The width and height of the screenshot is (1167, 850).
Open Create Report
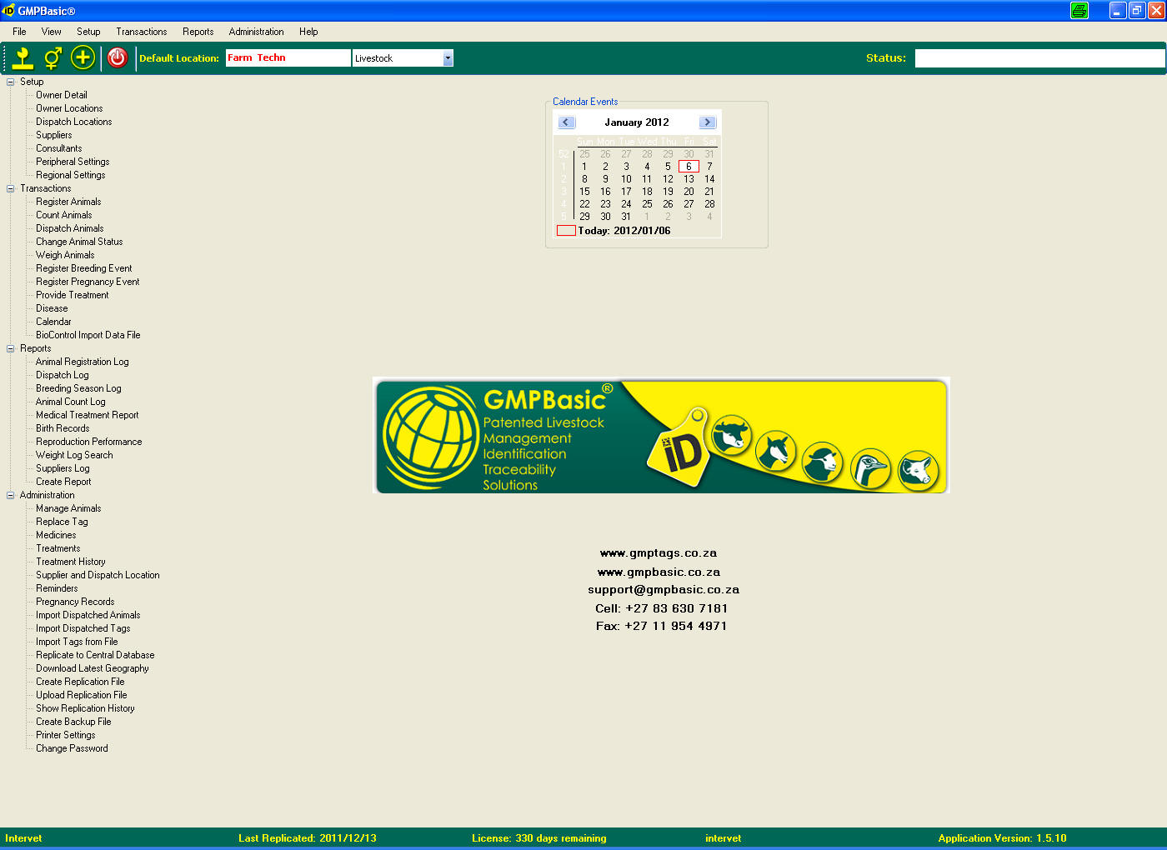(x=63, y=482)
